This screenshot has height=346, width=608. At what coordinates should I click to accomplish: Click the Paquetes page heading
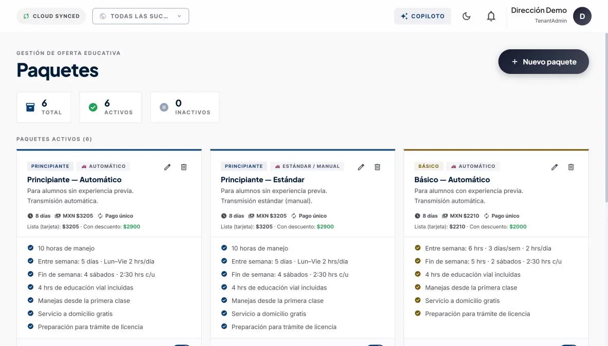click(x=58, y=70)
